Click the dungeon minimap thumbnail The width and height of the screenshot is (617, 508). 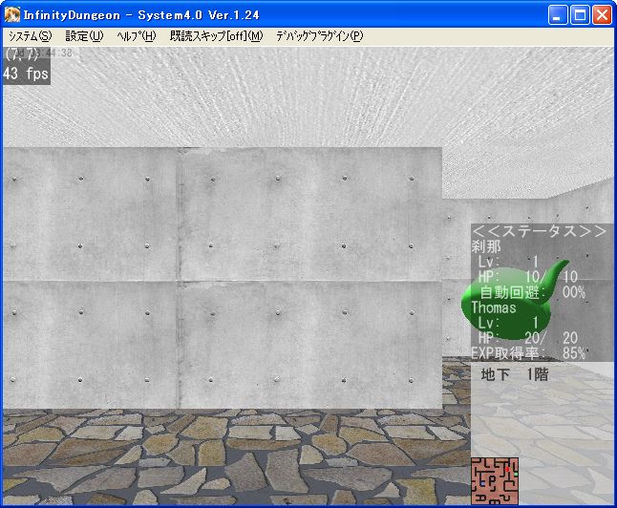(x=495, y=480)
